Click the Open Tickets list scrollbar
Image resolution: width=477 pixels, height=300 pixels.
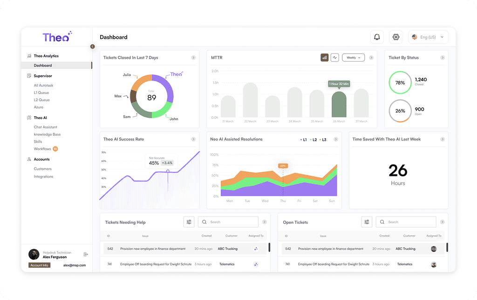[x=447, y=247]
